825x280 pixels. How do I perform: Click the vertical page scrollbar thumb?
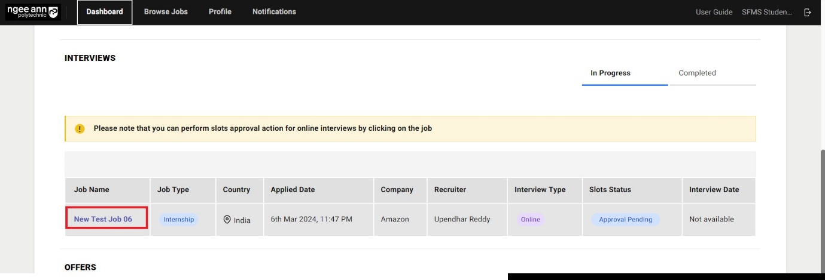(x=822, y=209)
